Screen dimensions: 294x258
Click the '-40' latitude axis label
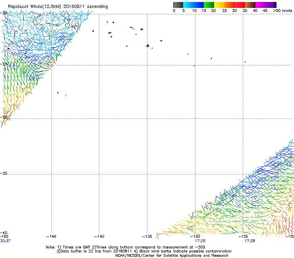tap(4, 233)
